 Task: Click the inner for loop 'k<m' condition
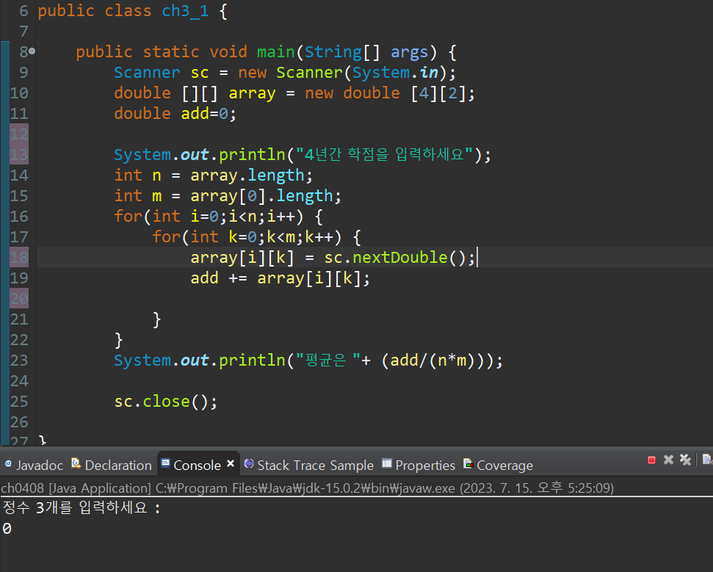281,237
